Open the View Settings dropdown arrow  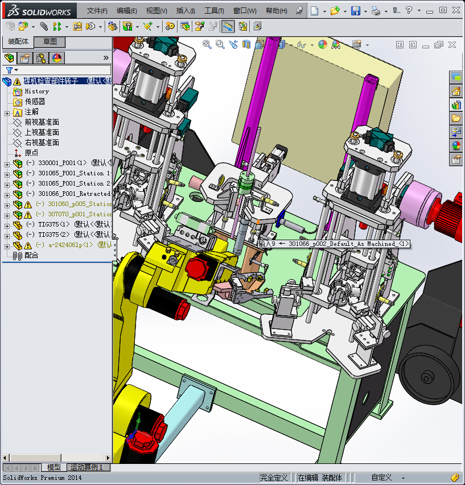click(x=367, y=45)
